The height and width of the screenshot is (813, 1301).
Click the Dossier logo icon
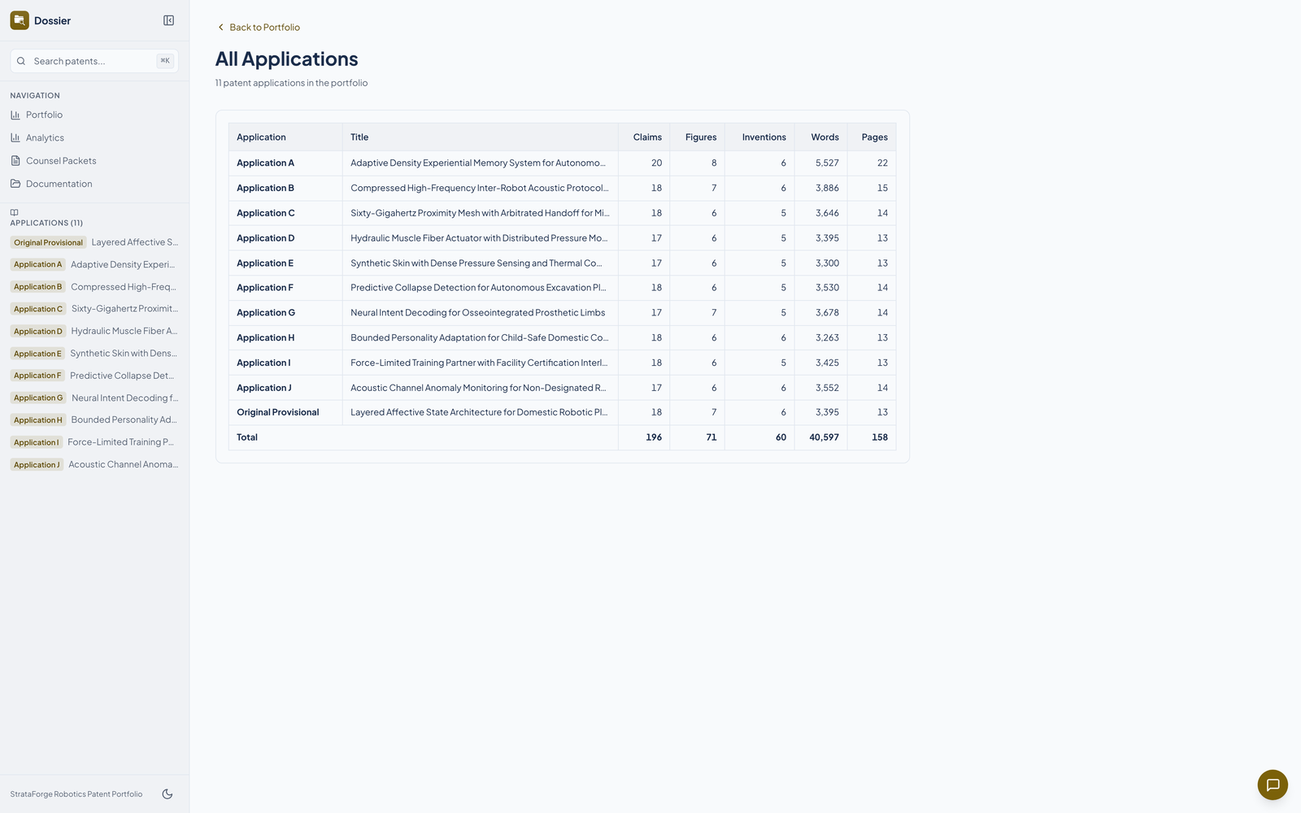click(20, 20)
